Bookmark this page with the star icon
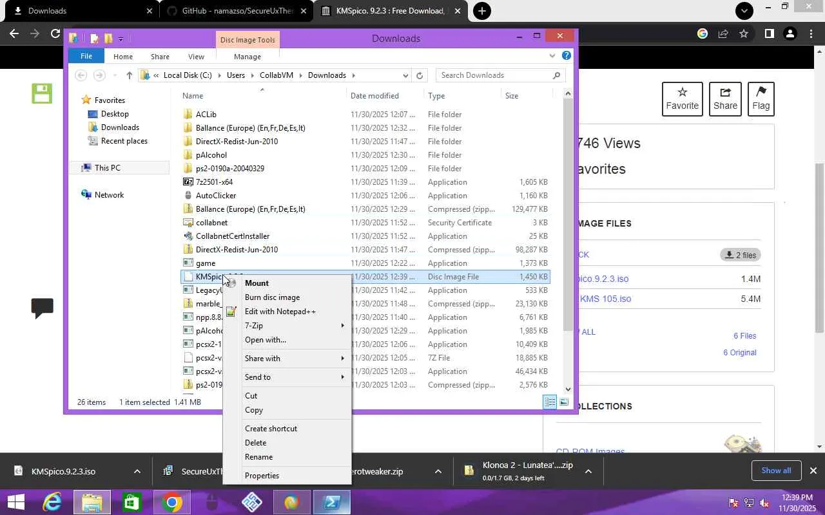This screenshot has height=515, width=825. [744, 33]
